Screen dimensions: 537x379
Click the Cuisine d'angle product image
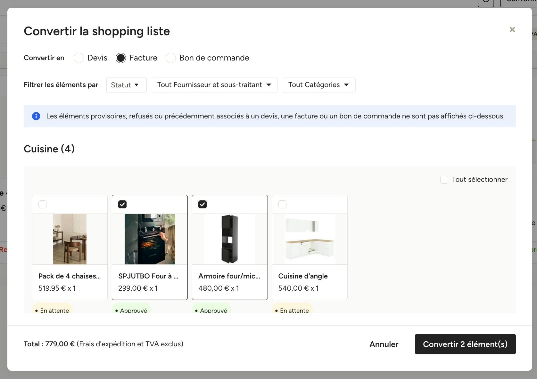(310, 239)
